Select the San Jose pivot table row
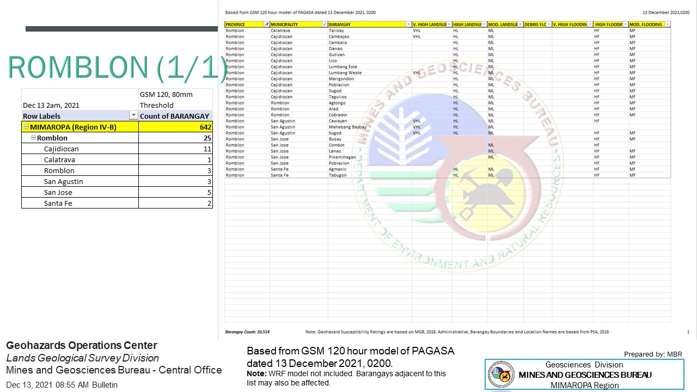The width and height of the screenshot is (697, 392). [x=117, y=192]
